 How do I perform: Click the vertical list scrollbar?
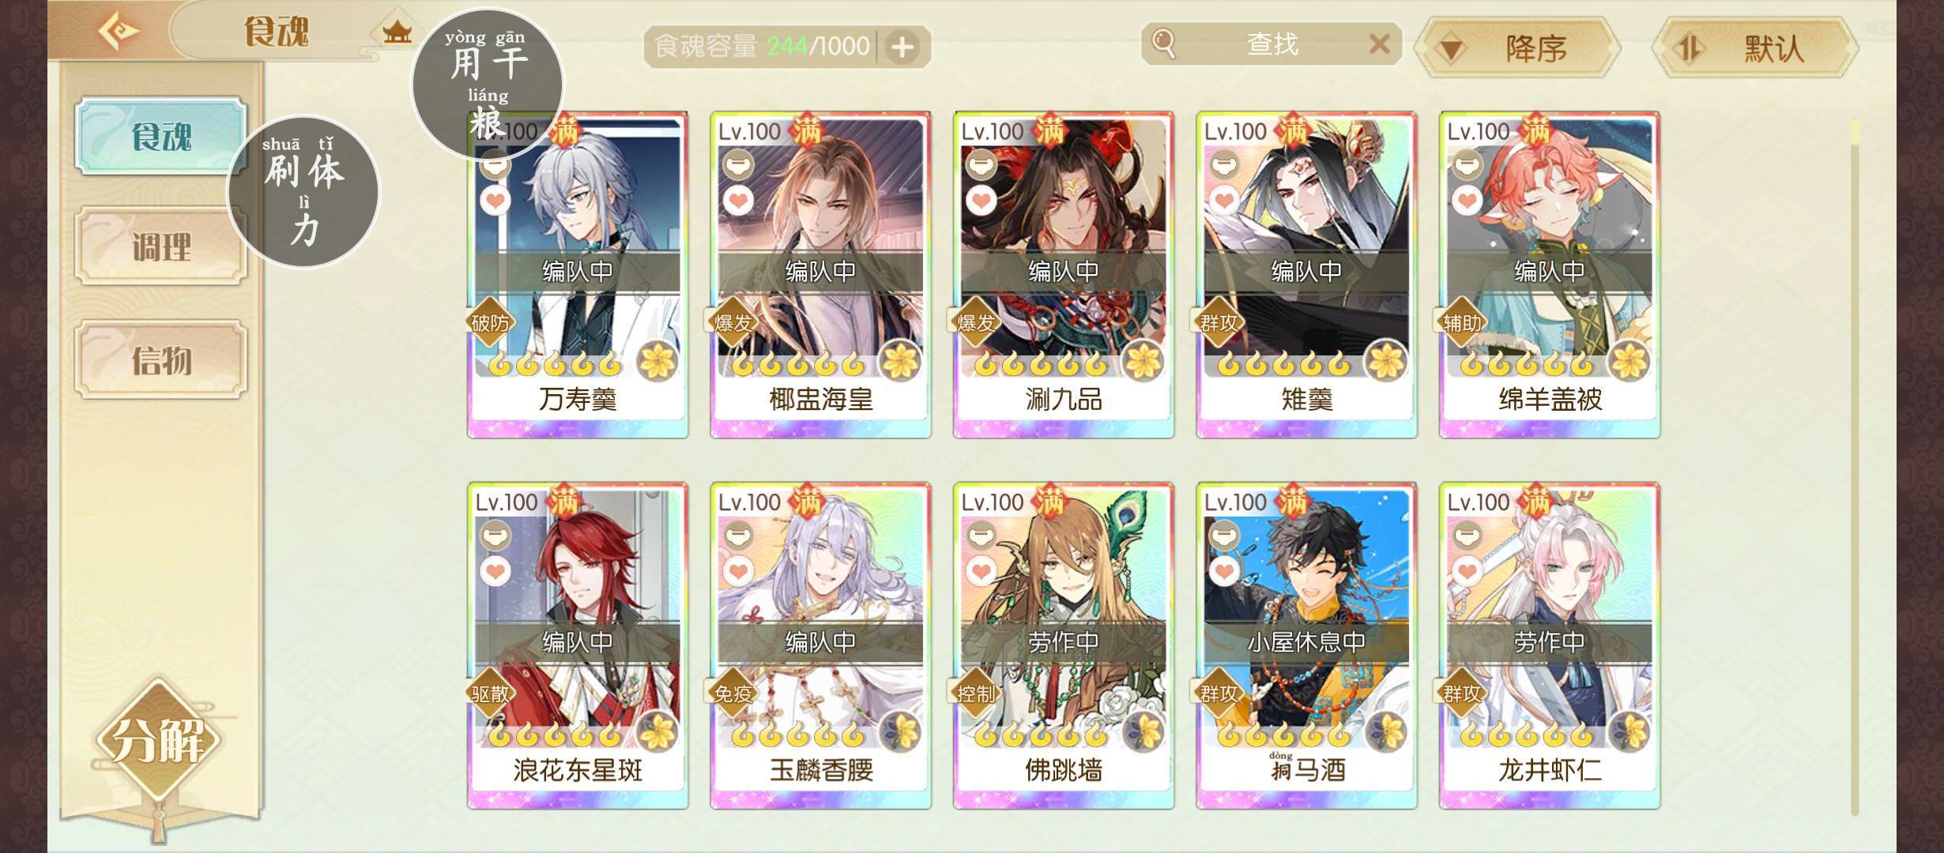(1854, 466)
